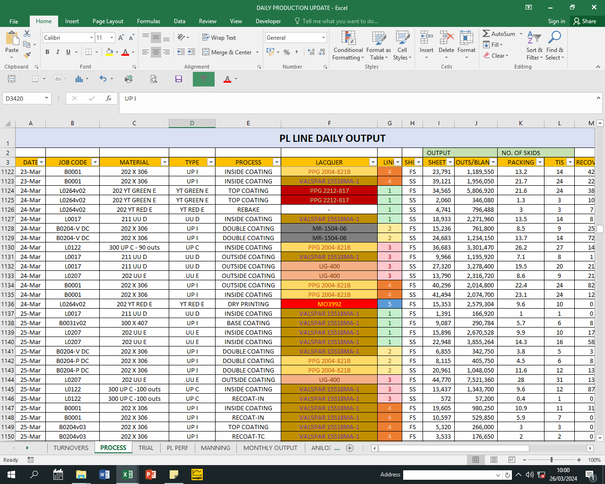Decrease font size with the smaller A icon
Viewport: 605px width, 484px height.
(130, 38)
